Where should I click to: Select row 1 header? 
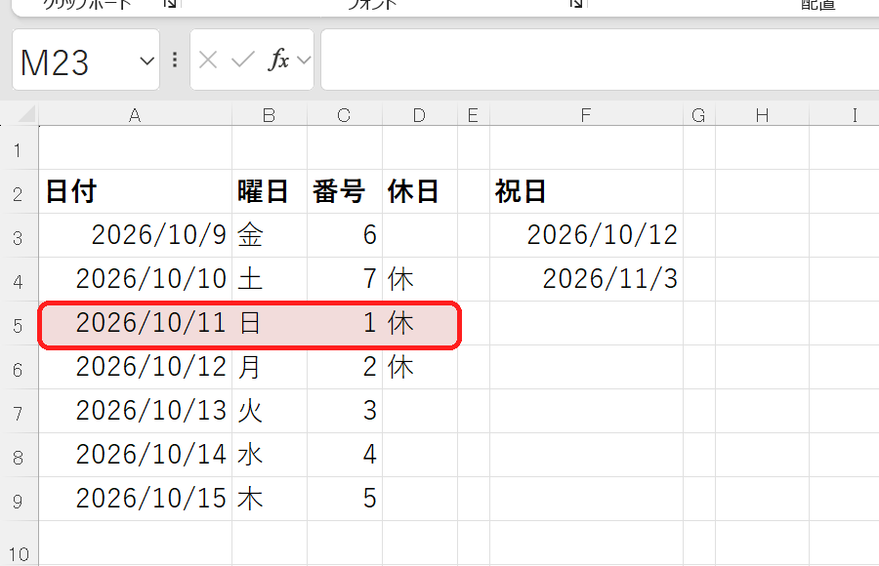[20, 149]
